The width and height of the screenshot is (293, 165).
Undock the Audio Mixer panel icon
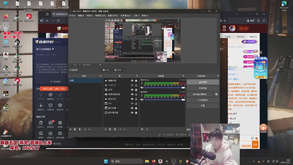point(183,76)
